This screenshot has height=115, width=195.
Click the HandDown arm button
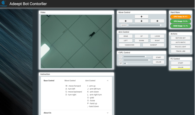pos(130,45)
